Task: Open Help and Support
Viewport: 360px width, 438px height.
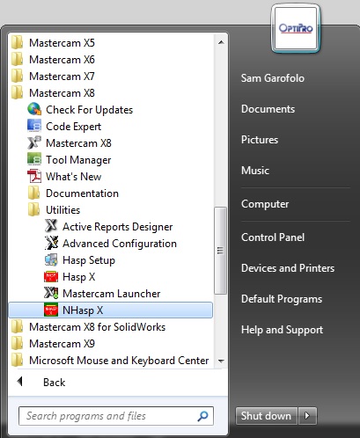Action: coord(282,330)
